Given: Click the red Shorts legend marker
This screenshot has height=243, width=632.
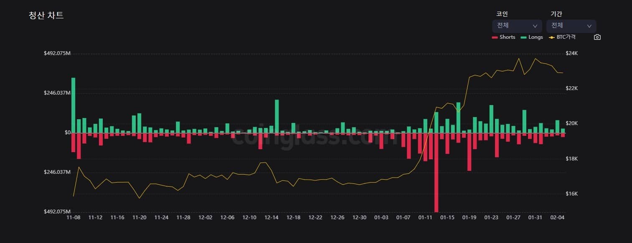Looking at the screenshot, I should 495,37.
